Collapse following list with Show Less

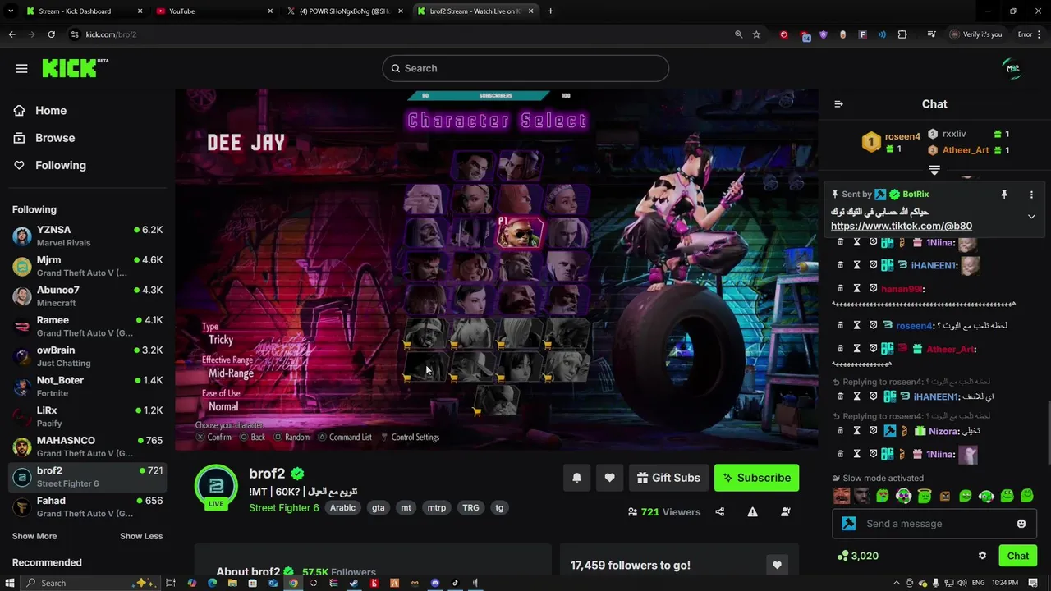pos(141,536)
